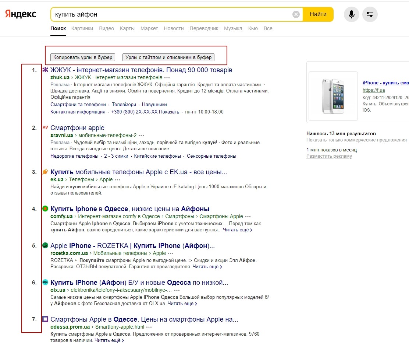Open 'Смартфоны Apple в Одессе' prom result
This screenshot has width=409, height=343.
click(144, 319)
